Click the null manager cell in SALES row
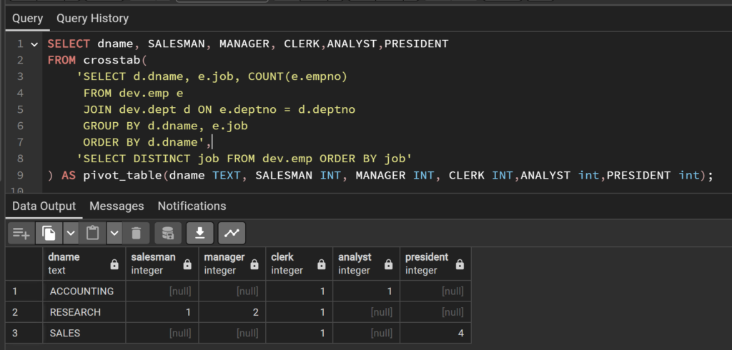 [232, 333]
